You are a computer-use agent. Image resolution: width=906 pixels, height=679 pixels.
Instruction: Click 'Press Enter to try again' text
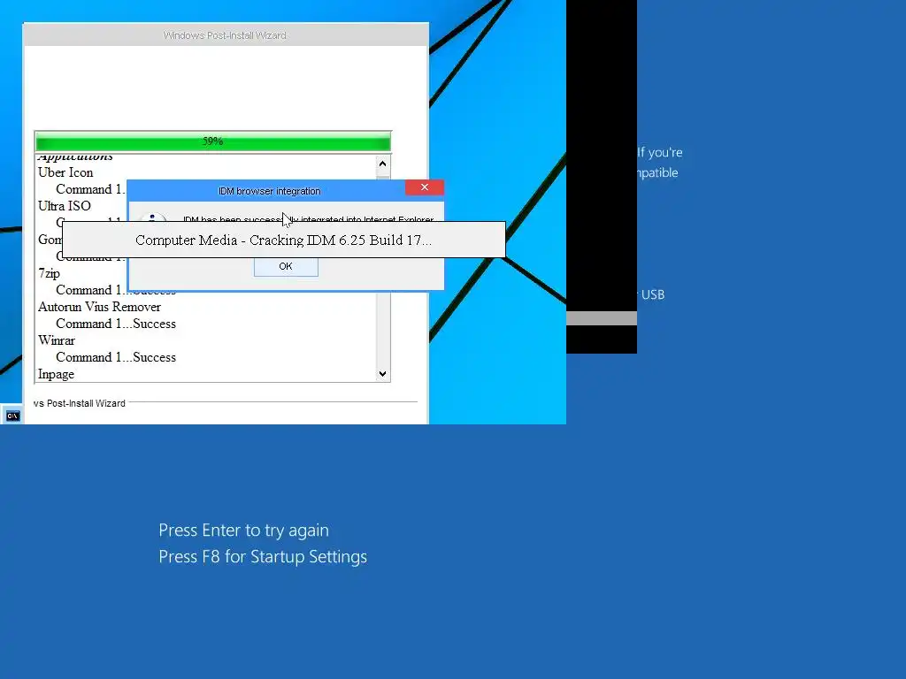click(x=244, y=530)
